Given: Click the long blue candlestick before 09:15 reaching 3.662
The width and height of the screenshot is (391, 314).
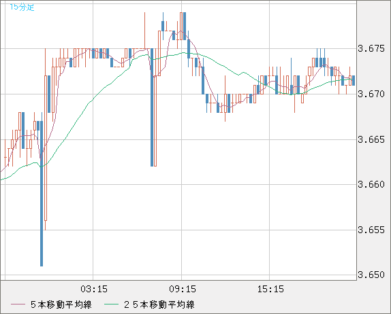Looking at the screenshot, I should [152, 107].
